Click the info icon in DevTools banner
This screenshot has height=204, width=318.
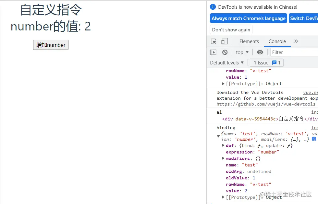[x=213, y=7]
